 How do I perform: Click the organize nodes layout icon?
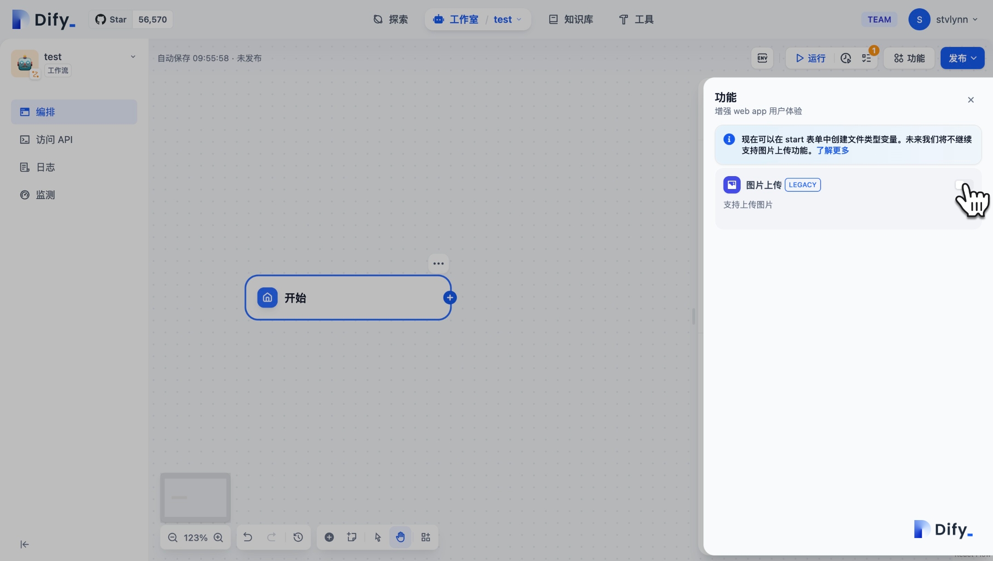426,537
